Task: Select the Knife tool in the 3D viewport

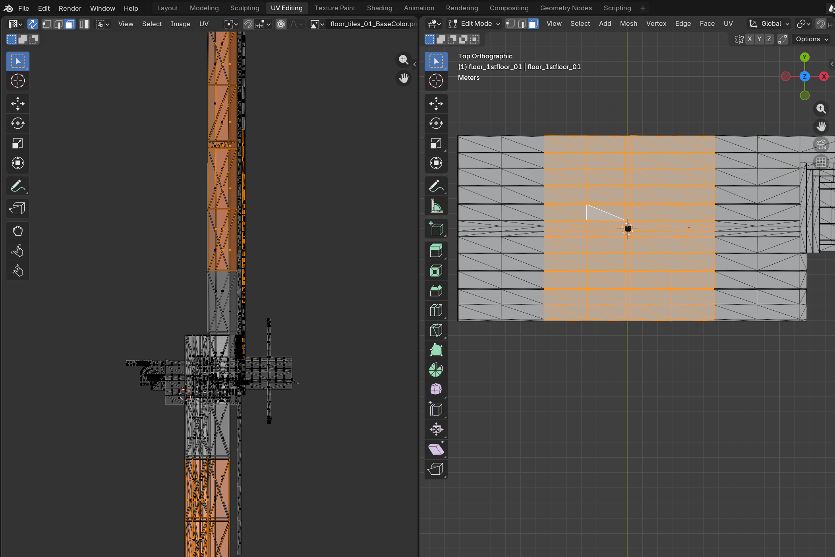Action: pos(436,330)
